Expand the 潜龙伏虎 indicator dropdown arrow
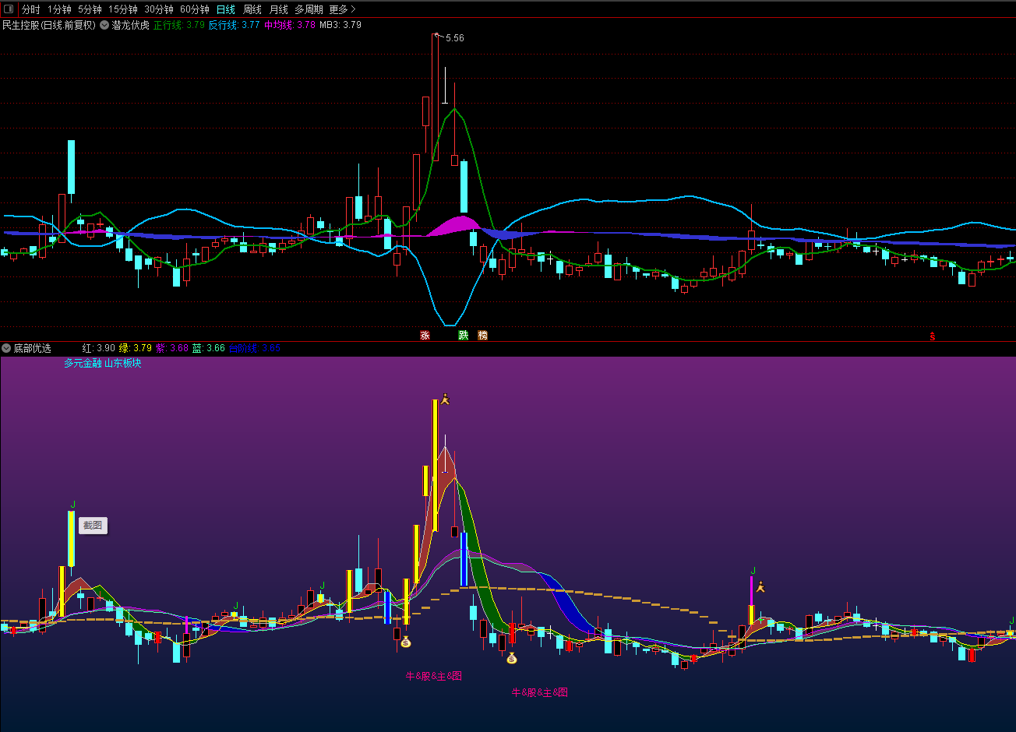This screenshot has width=1016, height=732. point(104,25)
